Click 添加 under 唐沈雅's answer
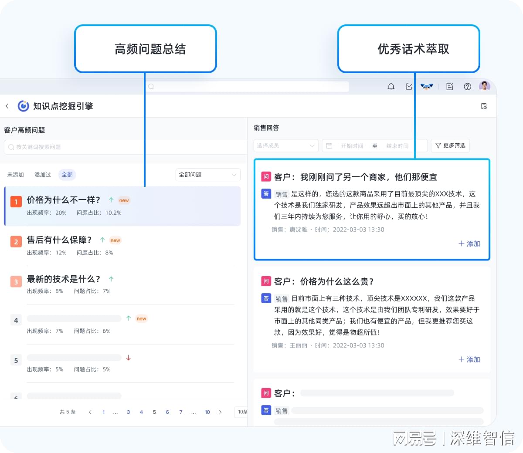523x453 pixels. tap(469, 243)
